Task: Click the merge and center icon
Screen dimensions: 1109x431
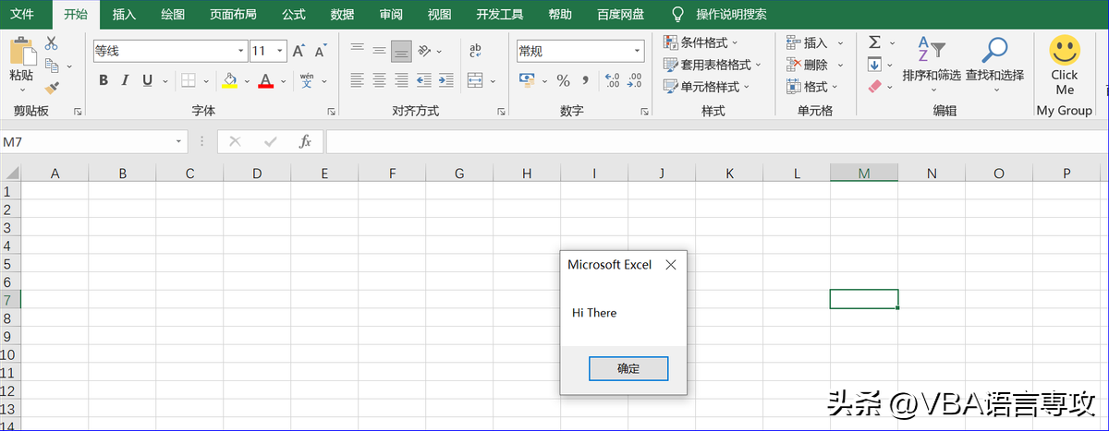Action: tap(475, 80)
